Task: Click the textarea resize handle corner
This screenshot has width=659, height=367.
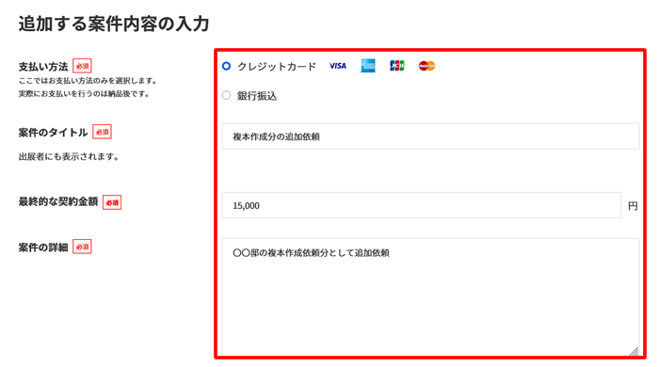Action: (x=634, y=351)
